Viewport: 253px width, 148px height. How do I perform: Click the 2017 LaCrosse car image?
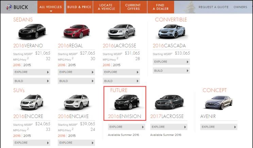coord(169,102)
